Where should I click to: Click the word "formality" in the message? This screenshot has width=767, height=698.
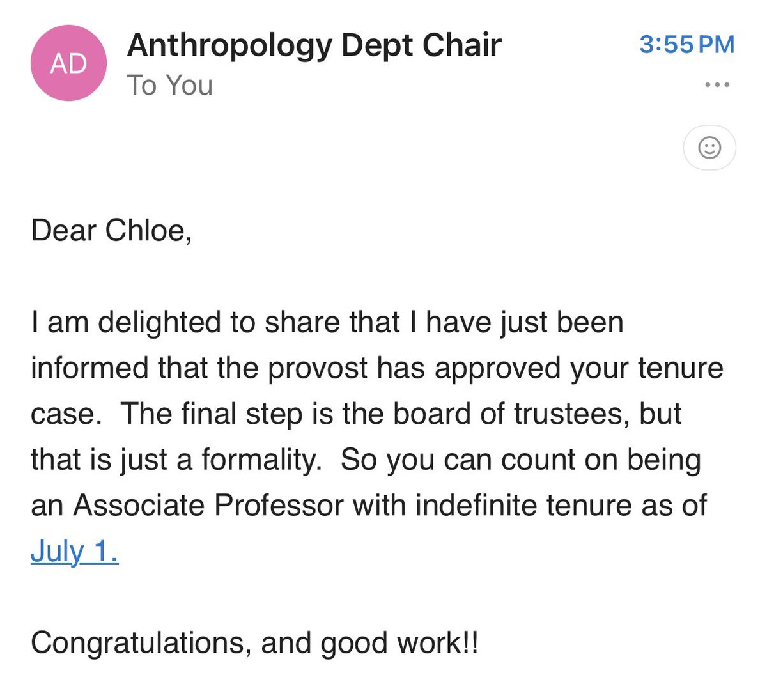tap(261, 460)
